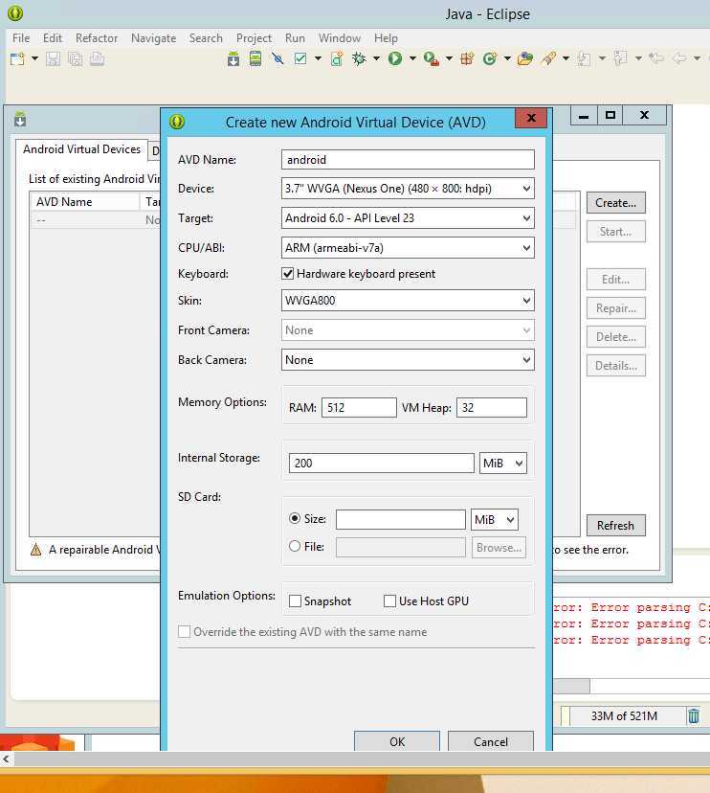Click the SD Card Size input field
Image resolution: width=710 pixels, height=793 pixels.
401,519
